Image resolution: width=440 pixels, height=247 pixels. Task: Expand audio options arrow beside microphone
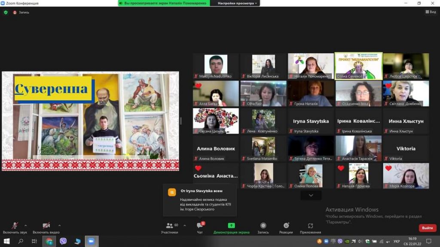click(25, 226)
